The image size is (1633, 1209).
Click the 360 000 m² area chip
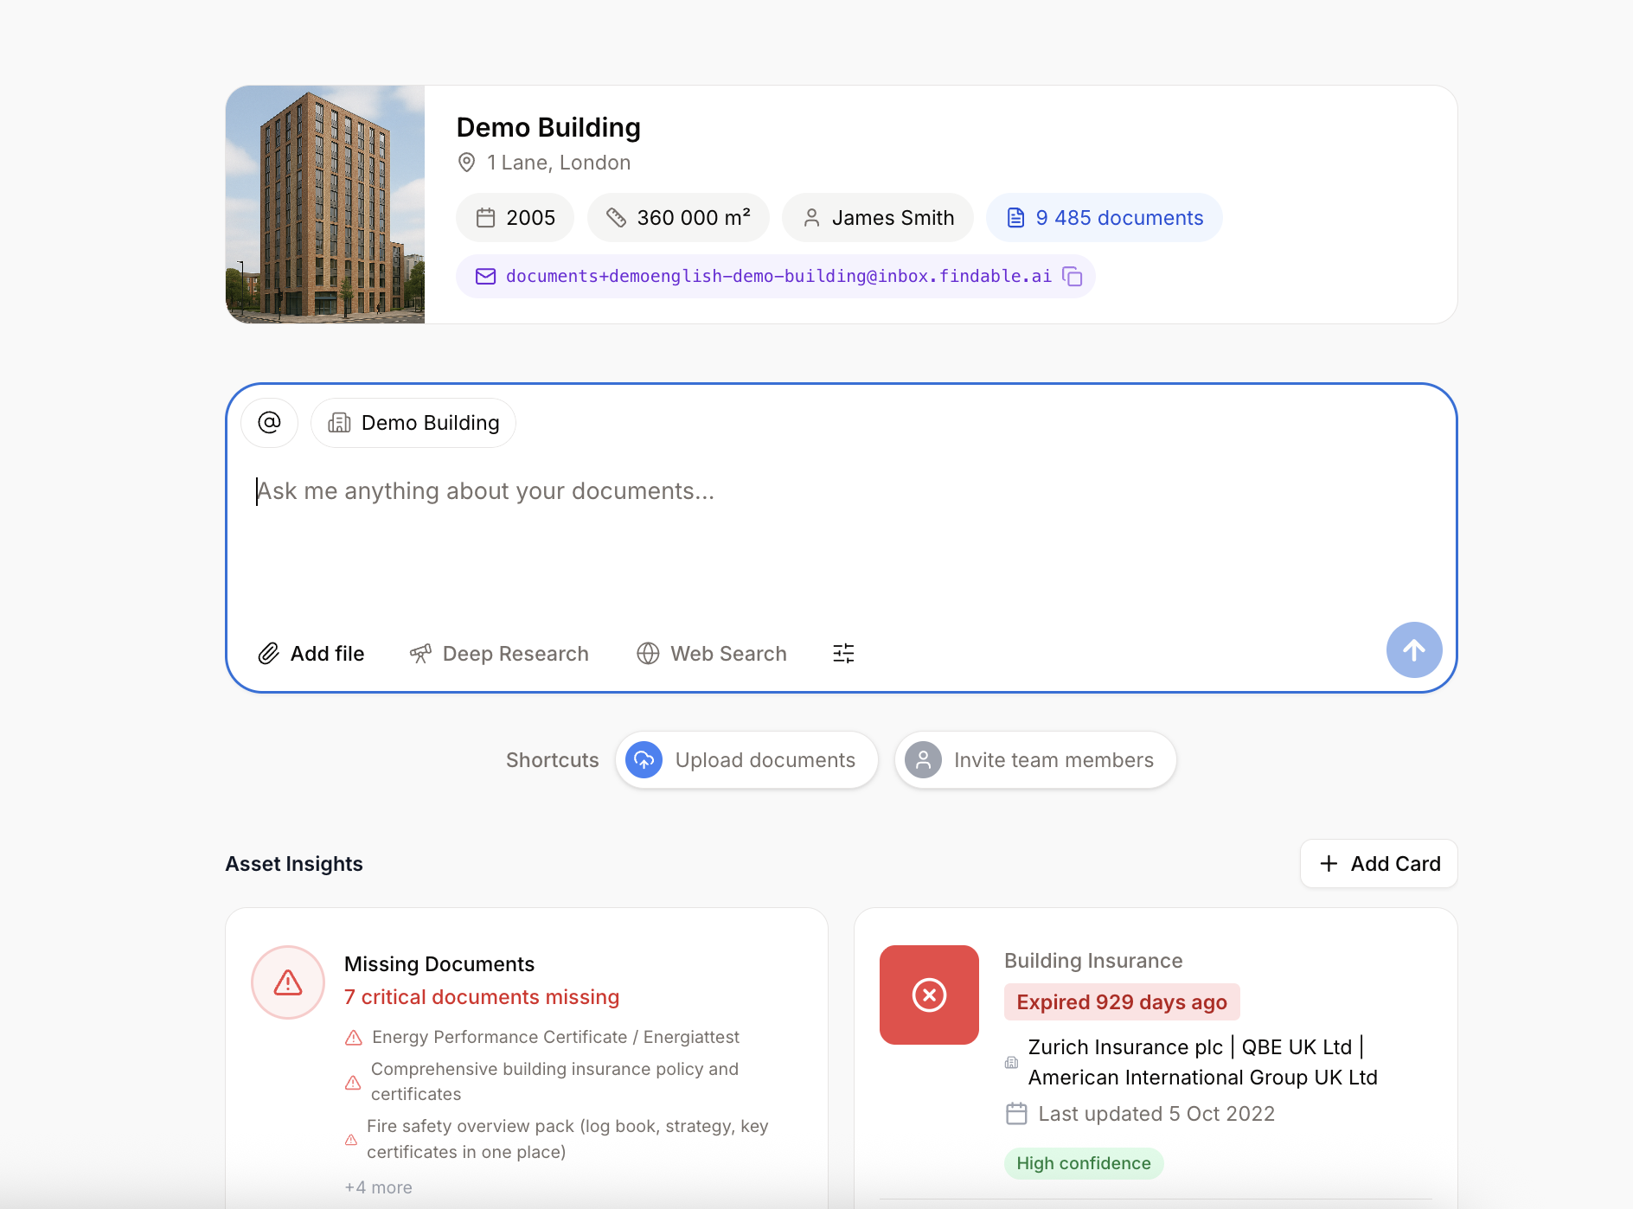pyautogui.click(x=678, y=218)
